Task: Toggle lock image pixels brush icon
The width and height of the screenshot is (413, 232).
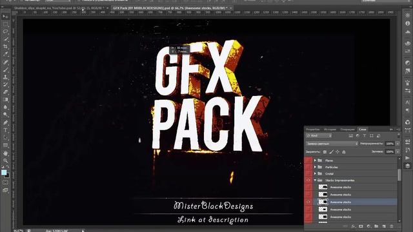Action: [x=331, y=152]
